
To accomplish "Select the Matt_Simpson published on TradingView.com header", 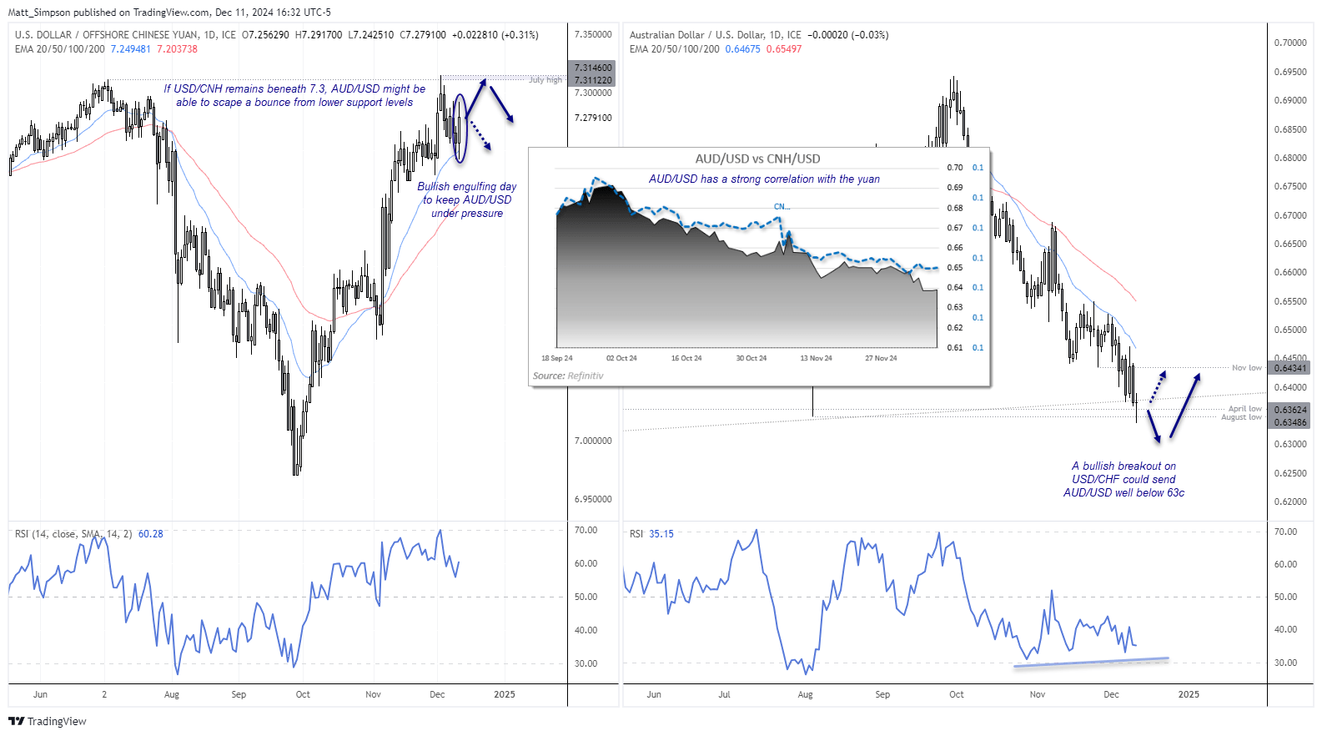I will pyautogui.click(x=169, y=13).
